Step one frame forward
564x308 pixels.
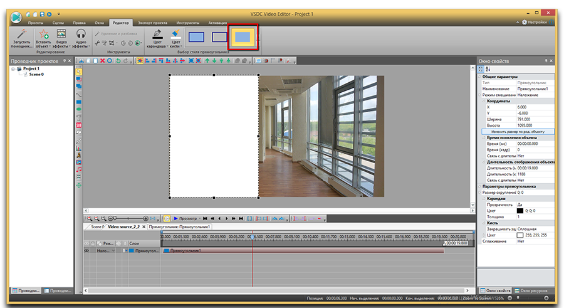pos(227,218)
